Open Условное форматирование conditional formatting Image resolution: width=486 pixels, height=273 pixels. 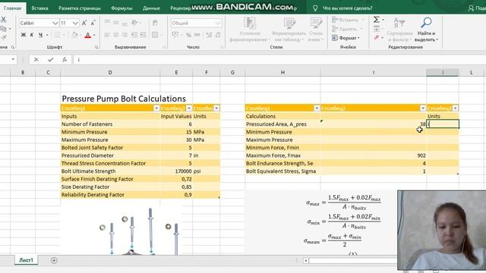tap(250, 30)
